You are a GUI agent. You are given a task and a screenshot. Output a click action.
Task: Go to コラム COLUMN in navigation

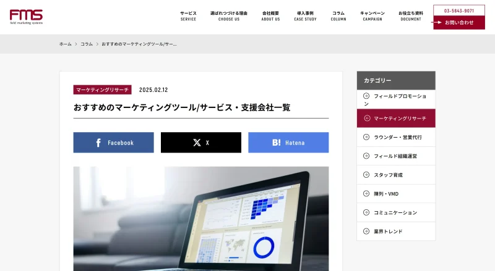tap(338, 16)
